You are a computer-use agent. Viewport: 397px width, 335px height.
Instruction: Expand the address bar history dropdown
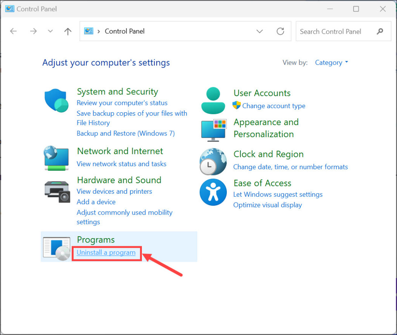coord(259,31)
